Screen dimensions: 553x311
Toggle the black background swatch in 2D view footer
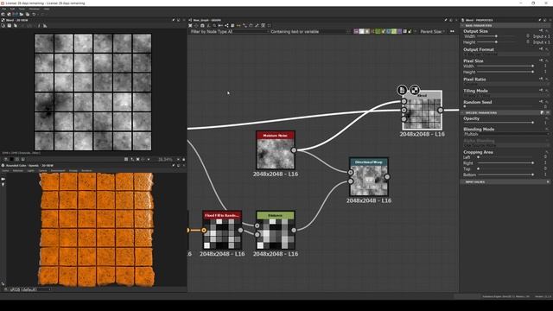pos(11,159)
